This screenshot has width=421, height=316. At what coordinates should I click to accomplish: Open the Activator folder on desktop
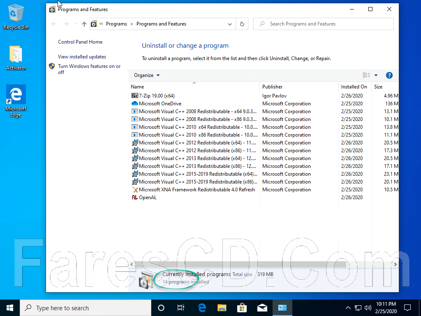(x=16, y=58)
